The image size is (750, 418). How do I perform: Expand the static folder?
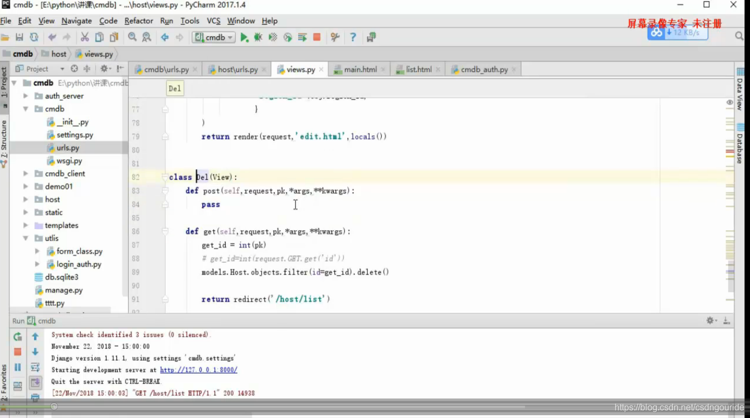pos(26,212)
